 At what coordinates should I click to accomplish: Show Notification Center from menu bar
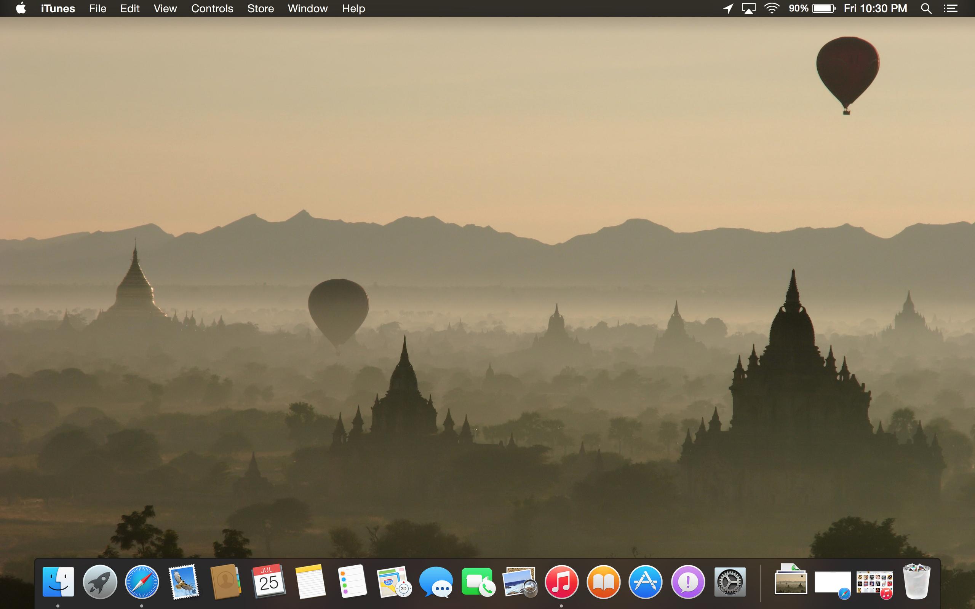(950, 8)
